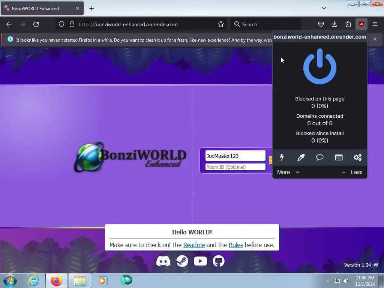
Task: Open the Firefox extensions puzzle icon
Action: (x=348, y=24)
